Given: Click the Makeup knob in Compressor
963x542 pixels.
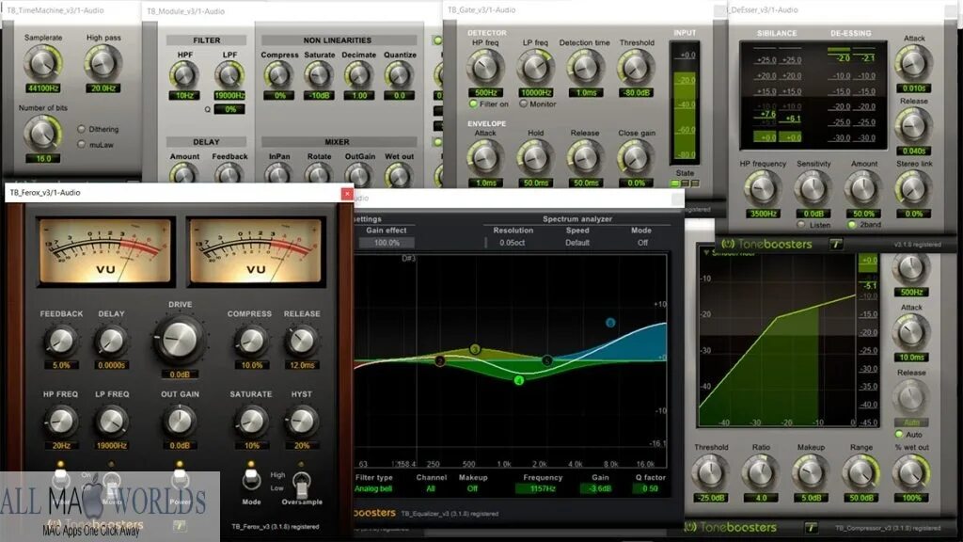Looking at the screenshot, I should pyautogui.click(x=811, y=473).
